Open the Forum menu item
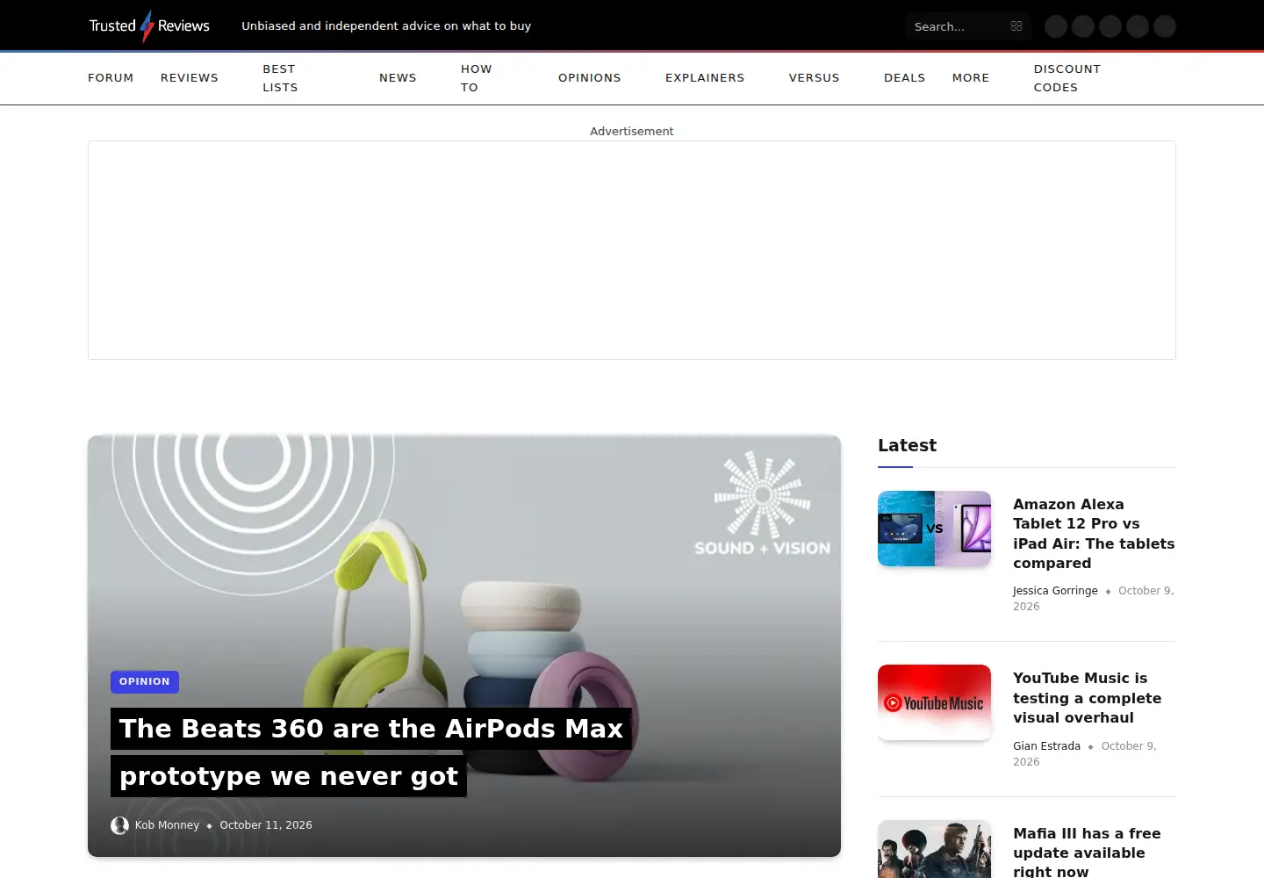Viewport: 1264px width, 878px height. (111, 78)
